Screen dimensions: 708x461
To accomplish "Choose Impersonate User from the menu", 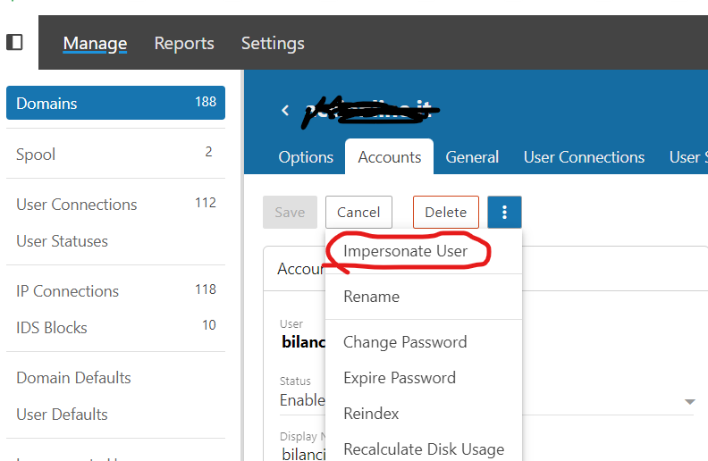I will [x=405, y=251].
